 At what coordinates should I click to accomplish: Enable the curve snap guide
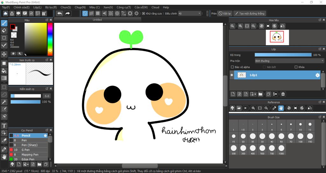point(124,13)
